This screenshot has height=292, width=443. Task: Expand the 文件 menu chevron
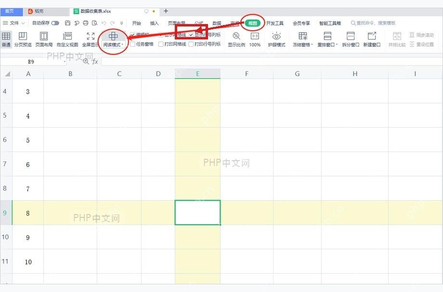click(x=23, y=23)
